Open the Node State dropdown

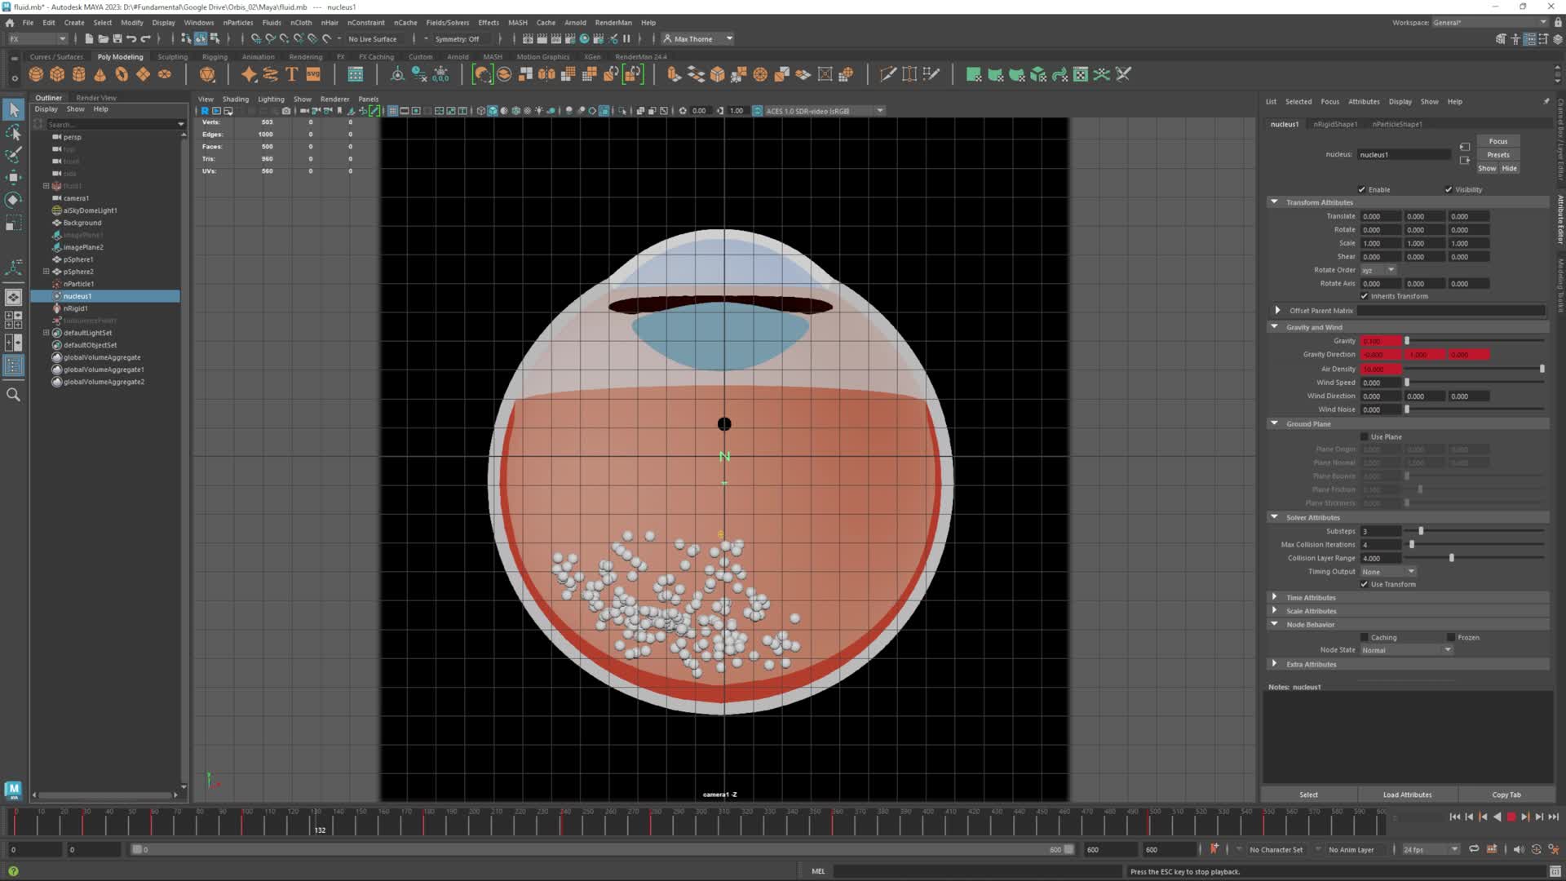coord(1406,650)
